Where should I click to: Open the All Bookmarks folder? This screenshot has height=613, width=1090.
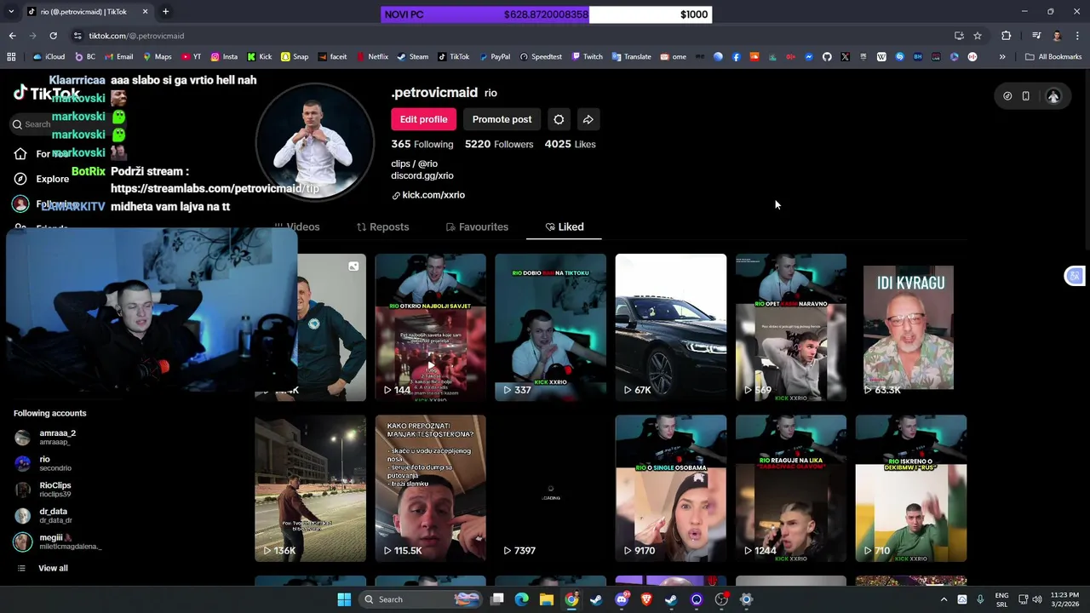1053,57
